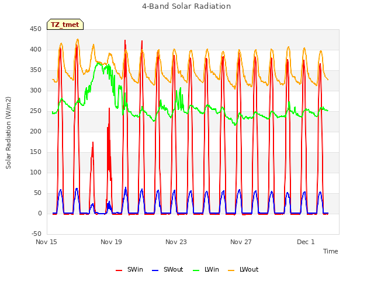Click the red SWin legend color marker
This screenshot has height=281, width=374.
pos(119,270)
